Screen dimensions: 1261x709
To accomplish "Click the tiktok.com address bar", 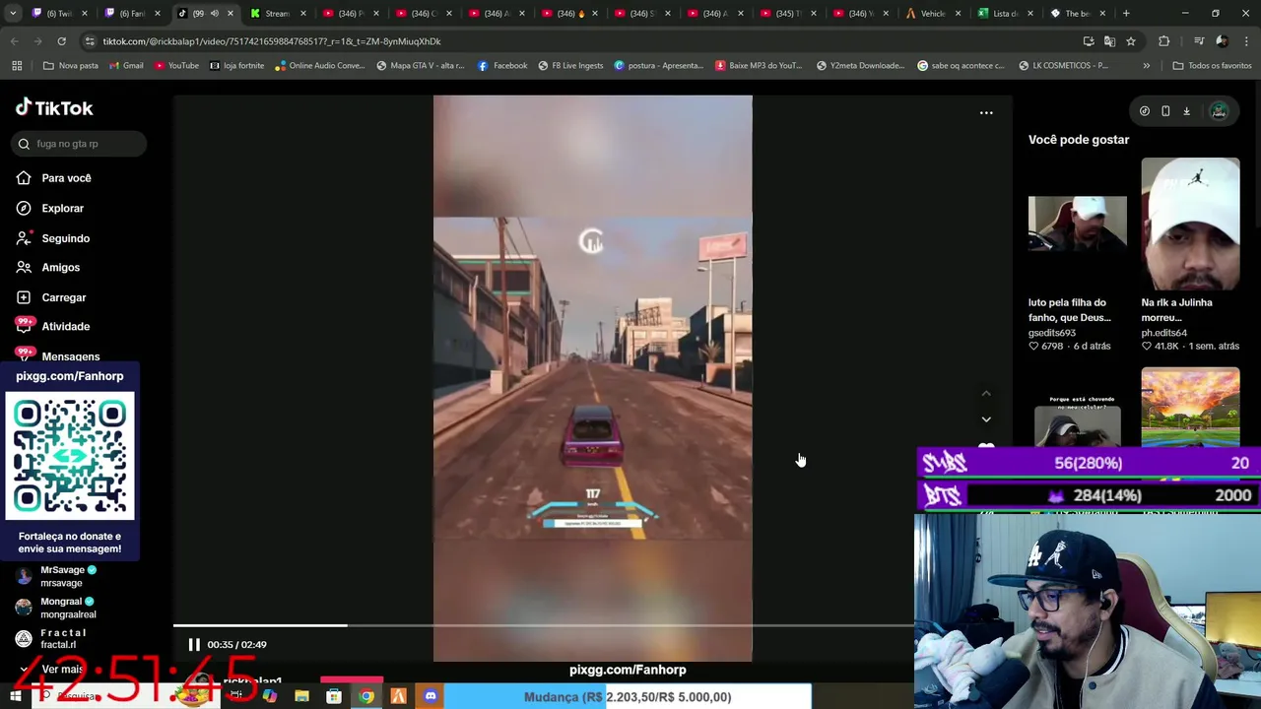I will 581,41.
